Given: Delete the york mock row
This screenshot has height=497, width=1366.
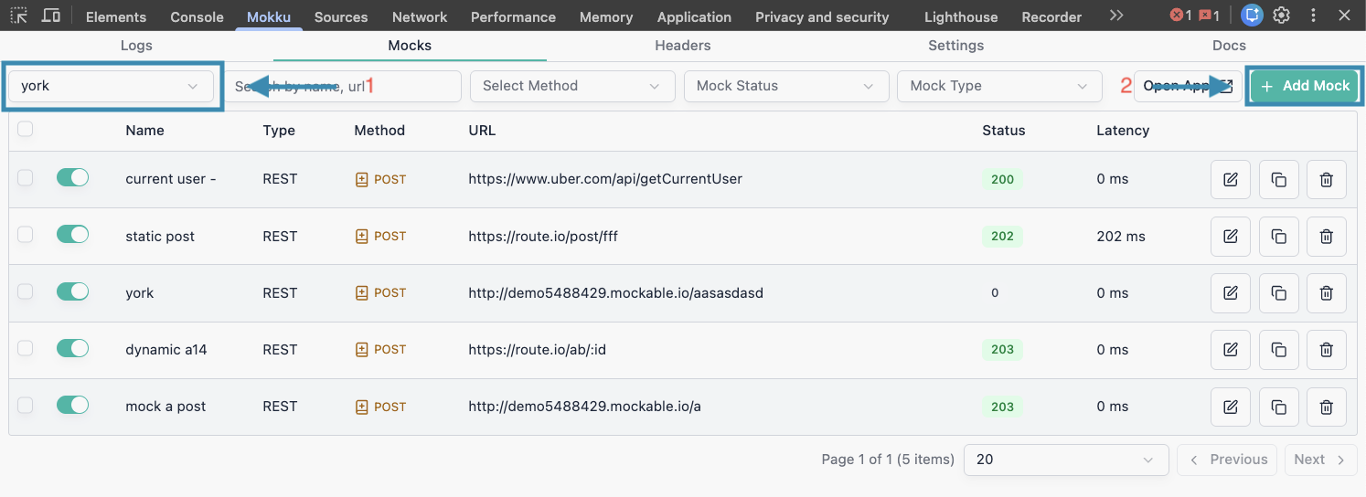Looking at the screenshot, I should coord(1326,292).
